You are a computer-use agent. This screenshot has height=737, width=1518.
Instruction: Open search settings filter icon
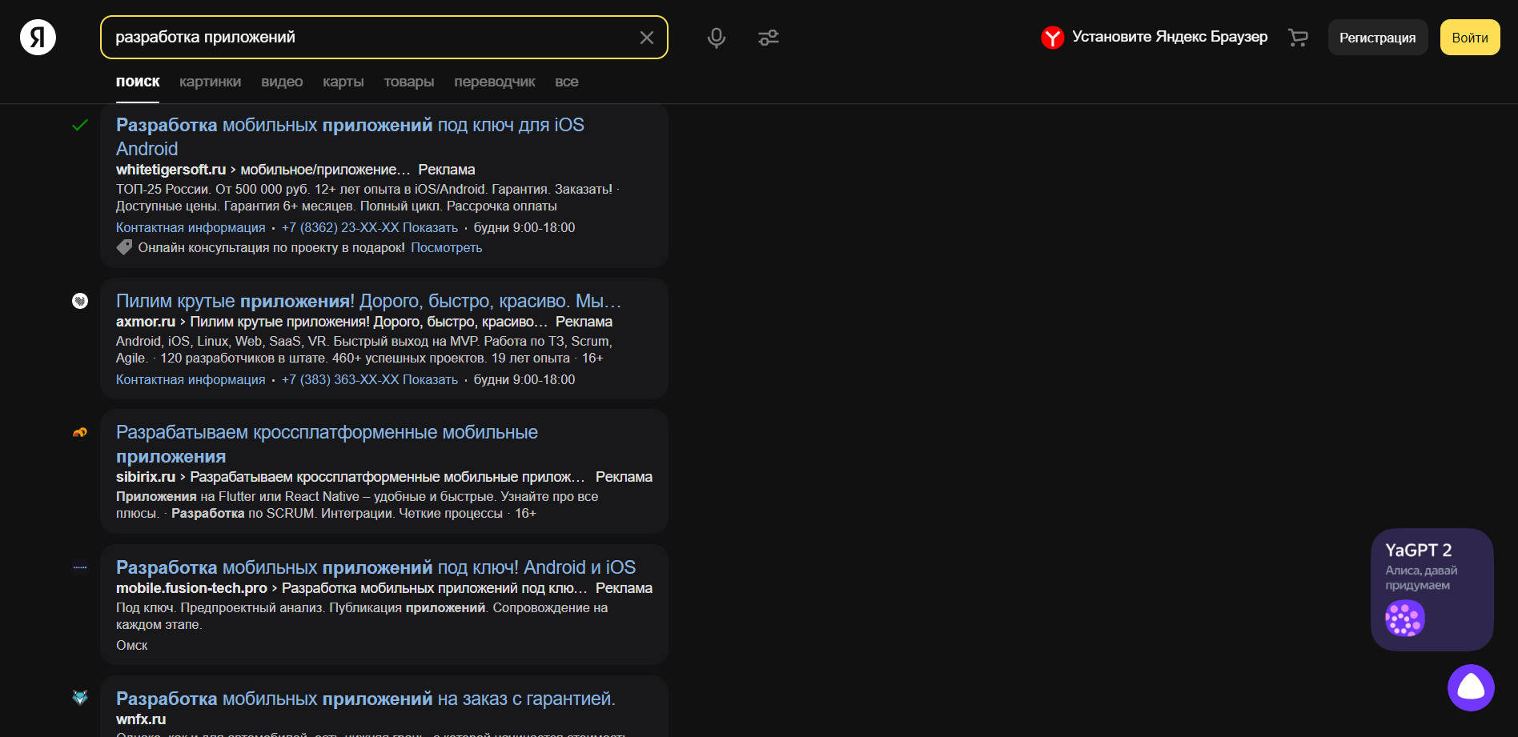click(768, 38)
